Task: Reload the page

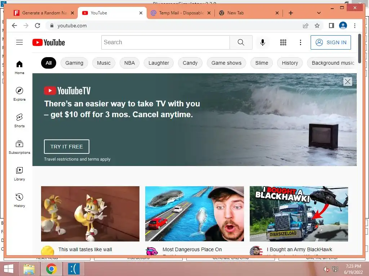Action: tap(37, 26)
